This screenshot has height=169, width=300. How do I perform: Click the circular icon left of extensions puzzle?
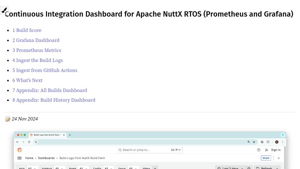(262, 142)
